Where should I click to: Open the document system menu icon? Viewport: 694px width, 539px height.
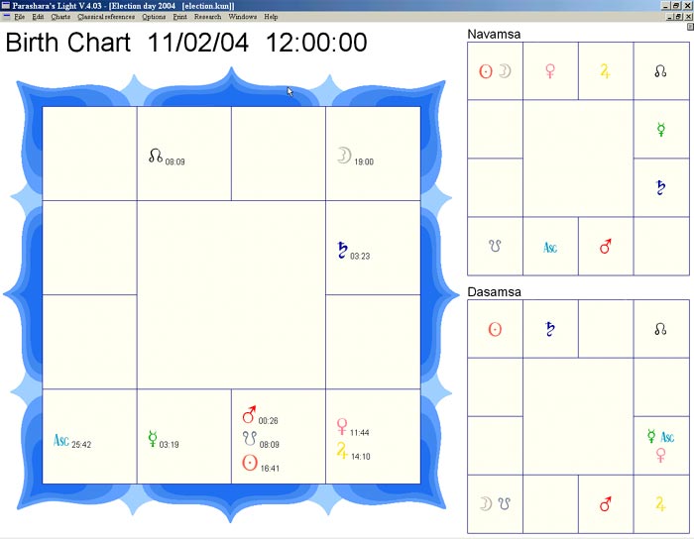(6, 17)
